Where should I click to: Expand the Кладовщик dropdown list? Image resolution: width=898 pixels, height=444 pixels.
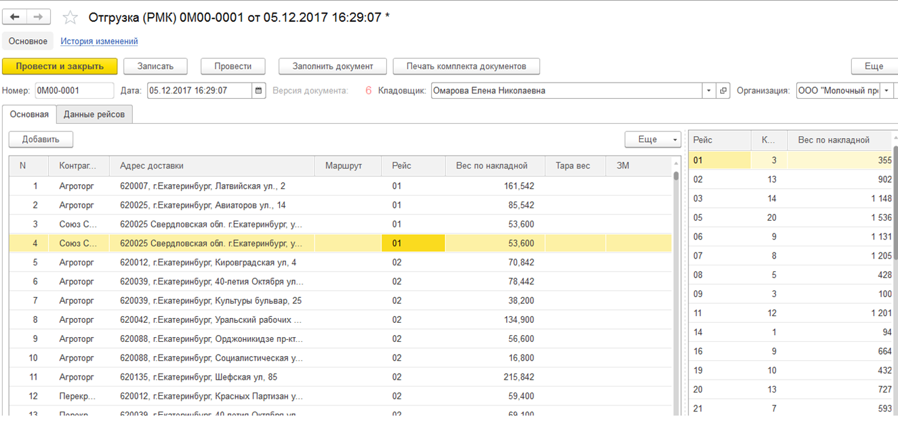coord(709,91)
